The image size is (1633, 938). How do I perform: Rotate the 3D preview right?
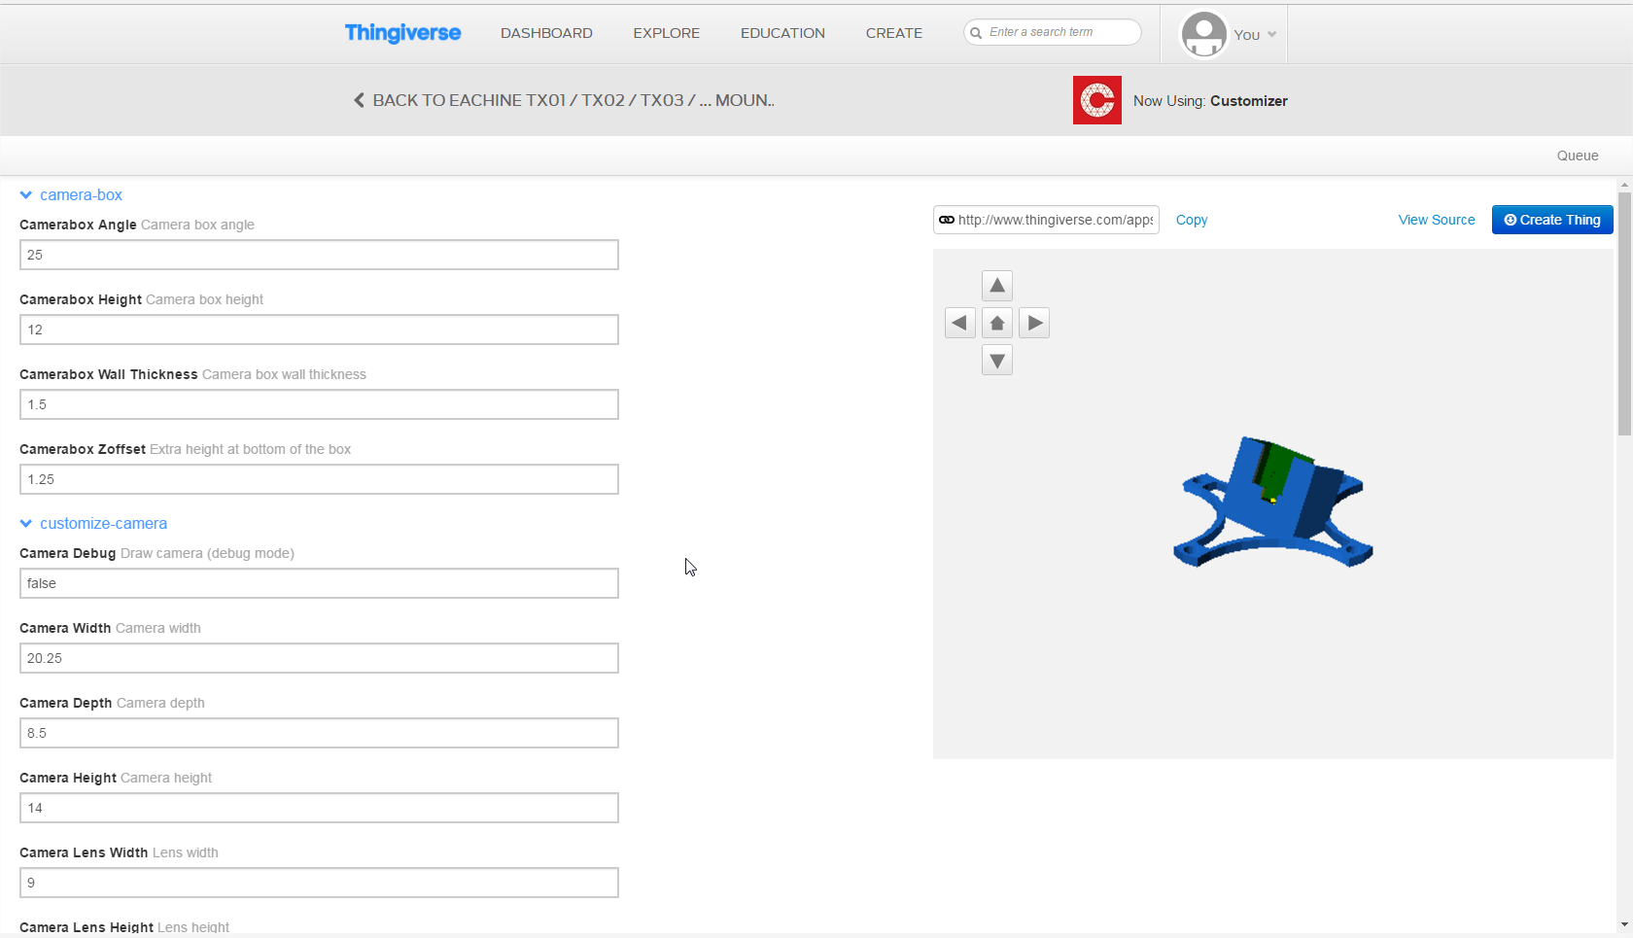[1034, 323]
